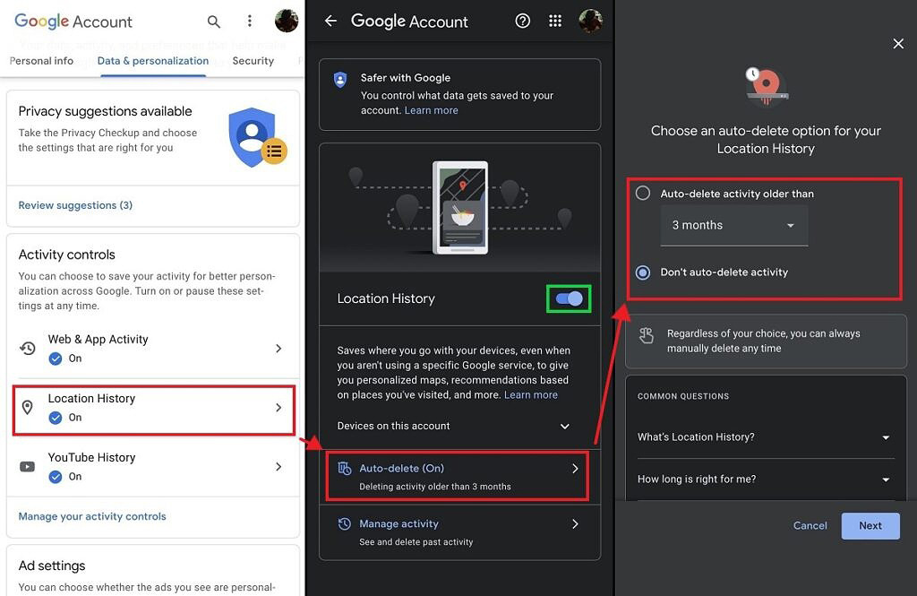
Task: Open Auto-delete (On) setting
Action: 458,477
